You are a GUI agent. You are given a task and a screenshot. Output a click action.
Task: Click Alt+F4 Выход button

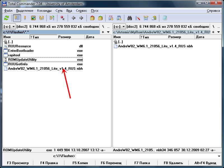(205, 163)
